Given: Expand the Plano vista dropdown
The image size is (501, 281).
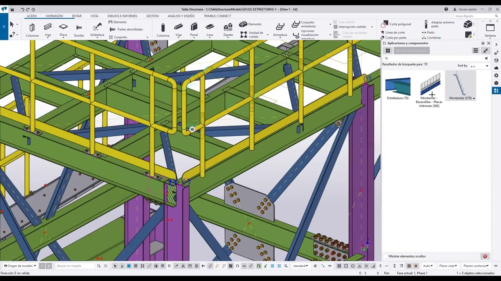Looking at the screenshot, I should pyautogui.click(x=448, y=266).
